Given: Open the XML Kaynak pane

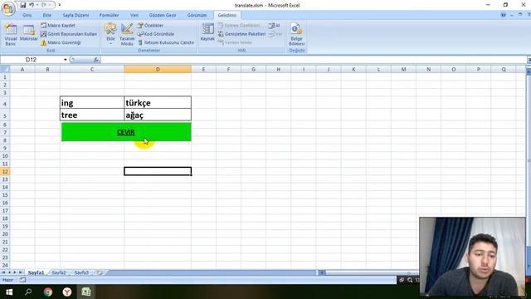Looking at the screenshot, I should coord(207,32).
